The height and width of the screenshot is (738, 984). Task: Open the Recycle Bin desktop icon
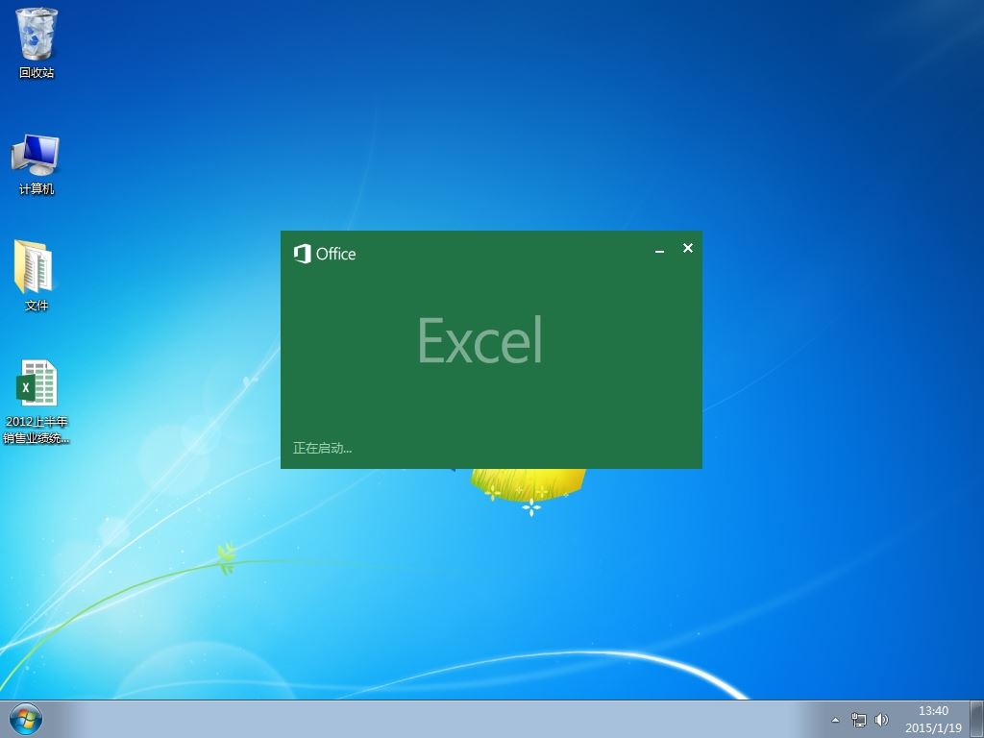tap(37, 42)
